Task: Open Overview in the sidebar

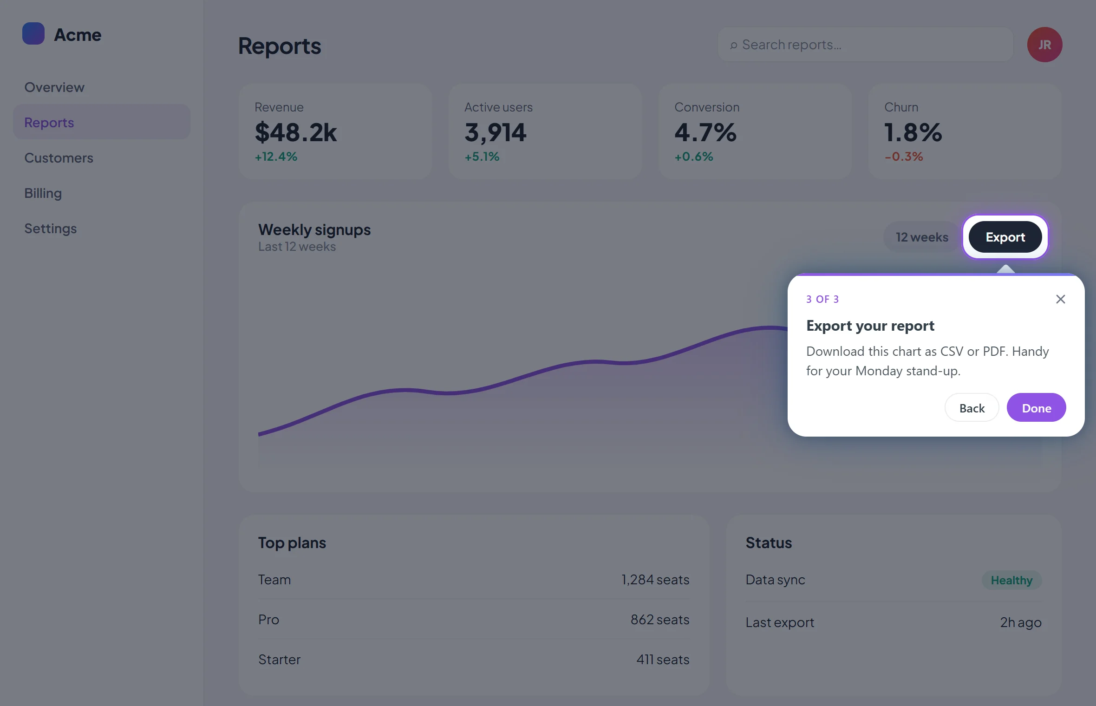Action: point(101,87)
